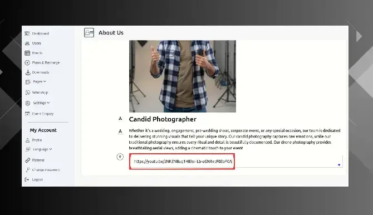Viewport: 373px width, 215px height.
Task: Select Logout in the sidebar
Action: tap(37, 179)
